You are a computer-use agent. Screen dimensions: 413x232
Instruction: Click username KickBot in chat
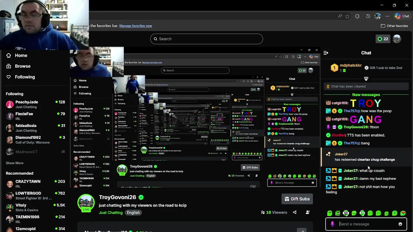339,135
